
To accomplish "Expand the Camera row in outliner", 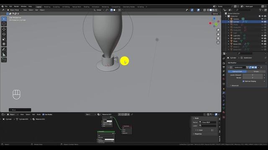I will (229, 19).
